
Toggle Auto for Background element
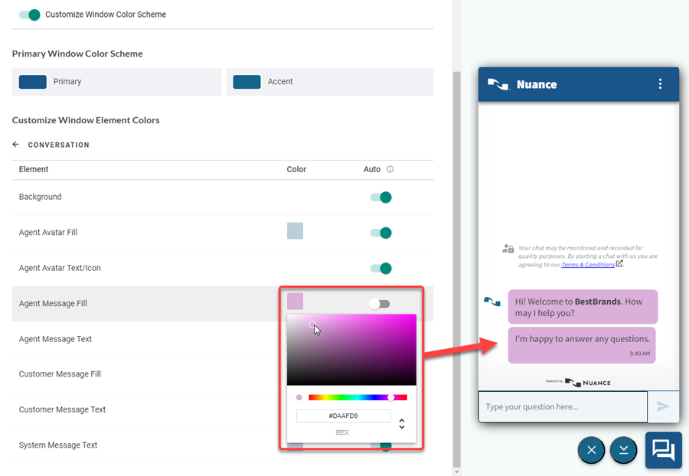coord(380,197)
